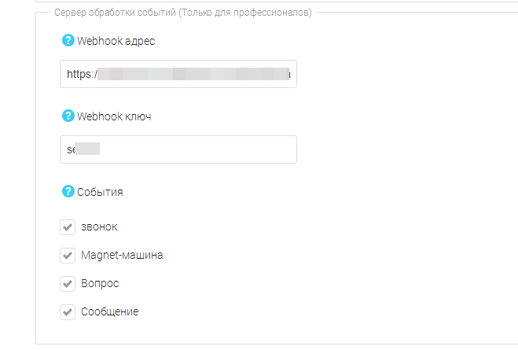Screen dimensions: 518x350
Task: Uncheck the звонок event checkbox
Action: point(68,227)
